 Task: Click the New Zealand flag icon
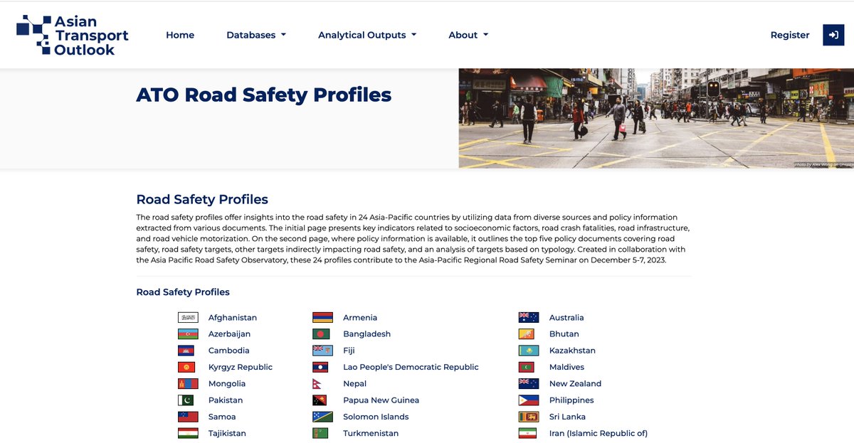pos(529,384)
